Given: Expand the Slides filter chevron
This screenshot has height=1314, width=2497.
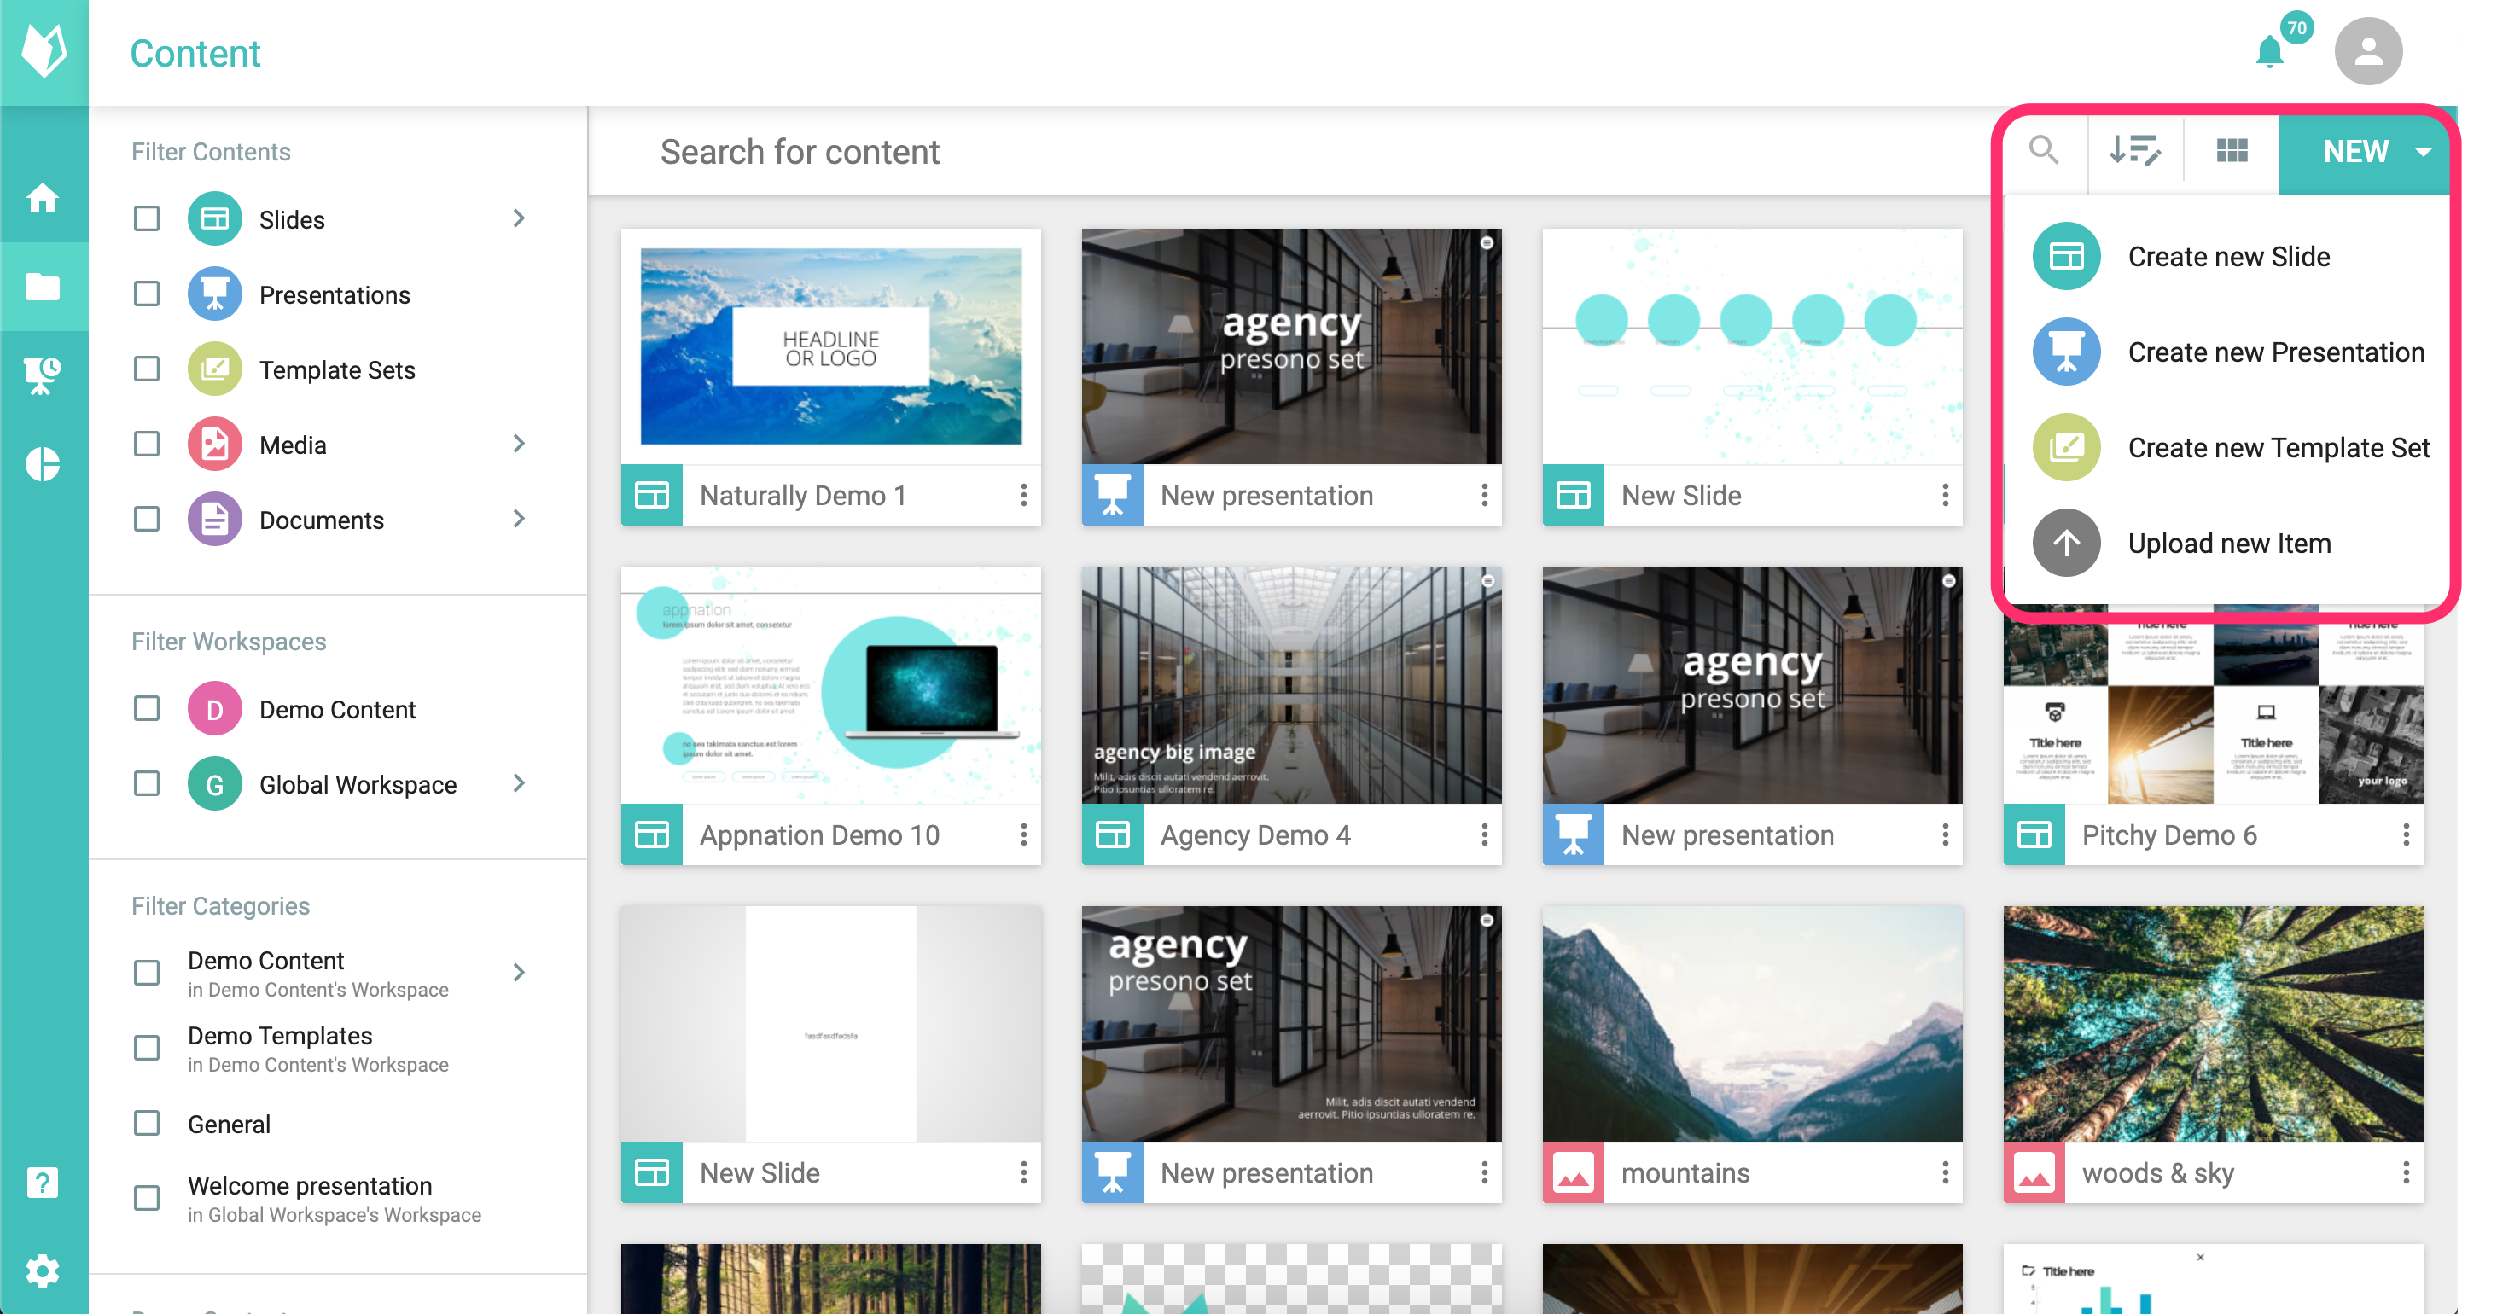Looking at the screenshot, I should click(520, 218).
